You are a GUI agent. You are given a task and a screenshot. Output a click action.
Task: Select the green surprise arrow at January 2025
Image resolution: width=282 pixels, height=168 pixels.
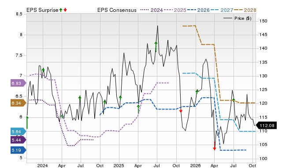pos(120,98)
